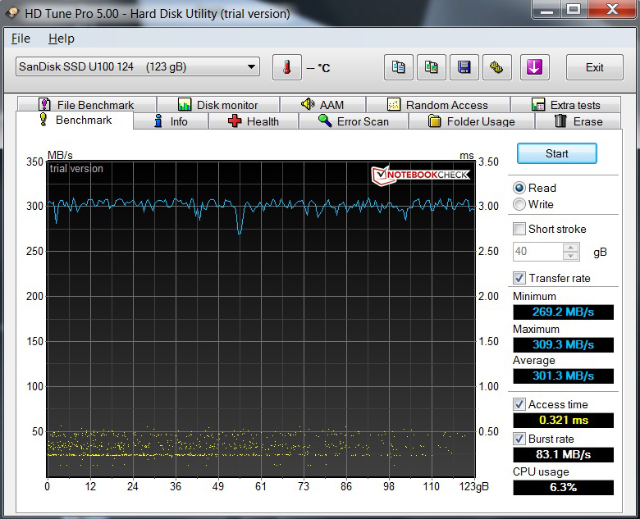
Task: Toggle the Transfer rate checkbox
Action: [x=519, y=278]
